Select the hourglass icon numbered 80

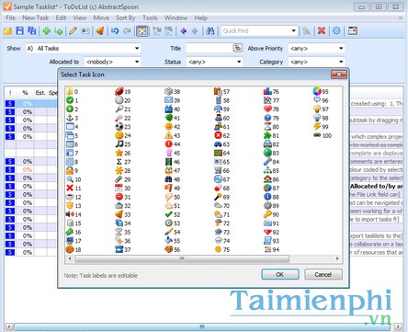[x=267, y=127]
